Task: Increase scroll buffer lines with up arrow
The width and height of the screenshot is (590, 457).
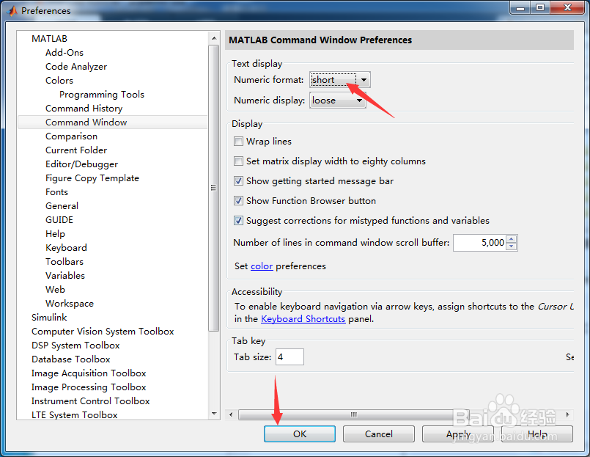Action: point(511,239)
